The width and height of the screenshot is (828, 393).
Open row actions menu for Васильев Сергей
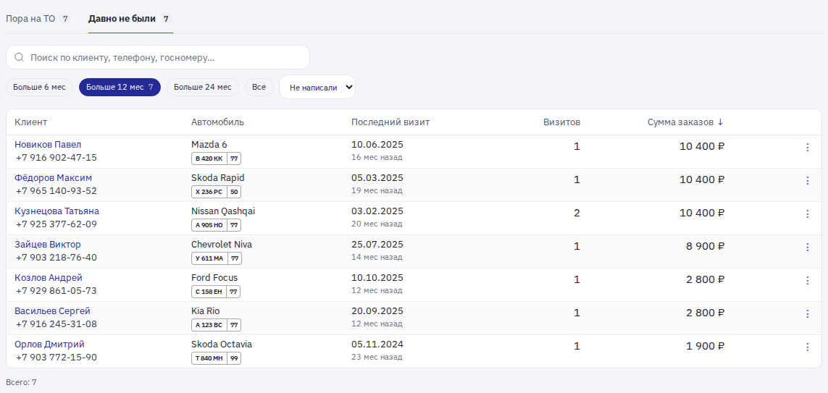point(807,314)
